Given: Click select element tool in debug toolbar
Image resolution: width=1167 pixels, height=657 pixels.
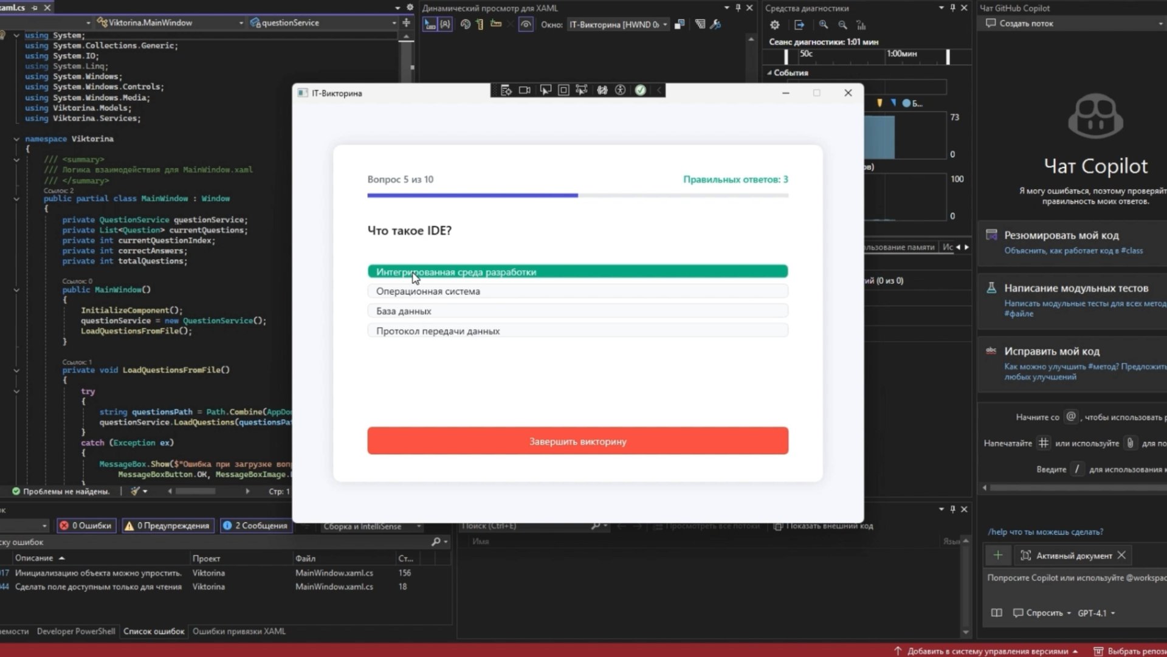Looking at the screenshot, I should click(x=545, y=91).
